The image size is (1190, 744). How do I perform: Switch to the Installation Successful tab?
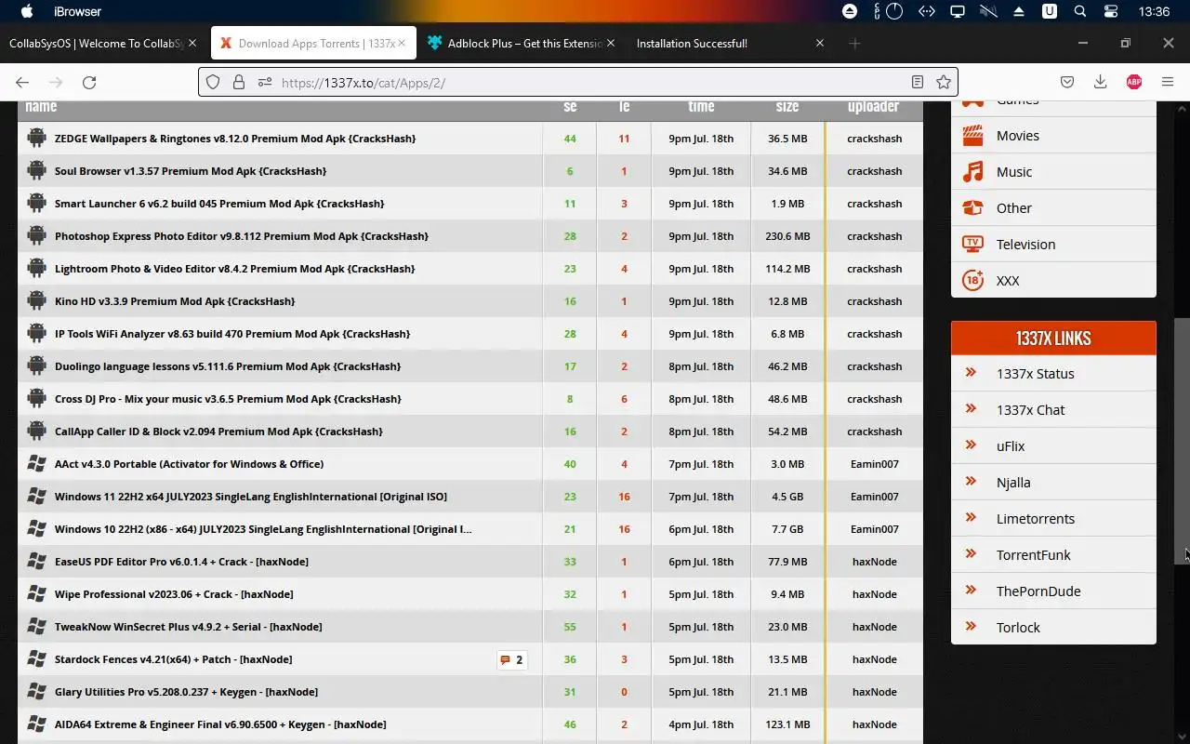(692, 43)
